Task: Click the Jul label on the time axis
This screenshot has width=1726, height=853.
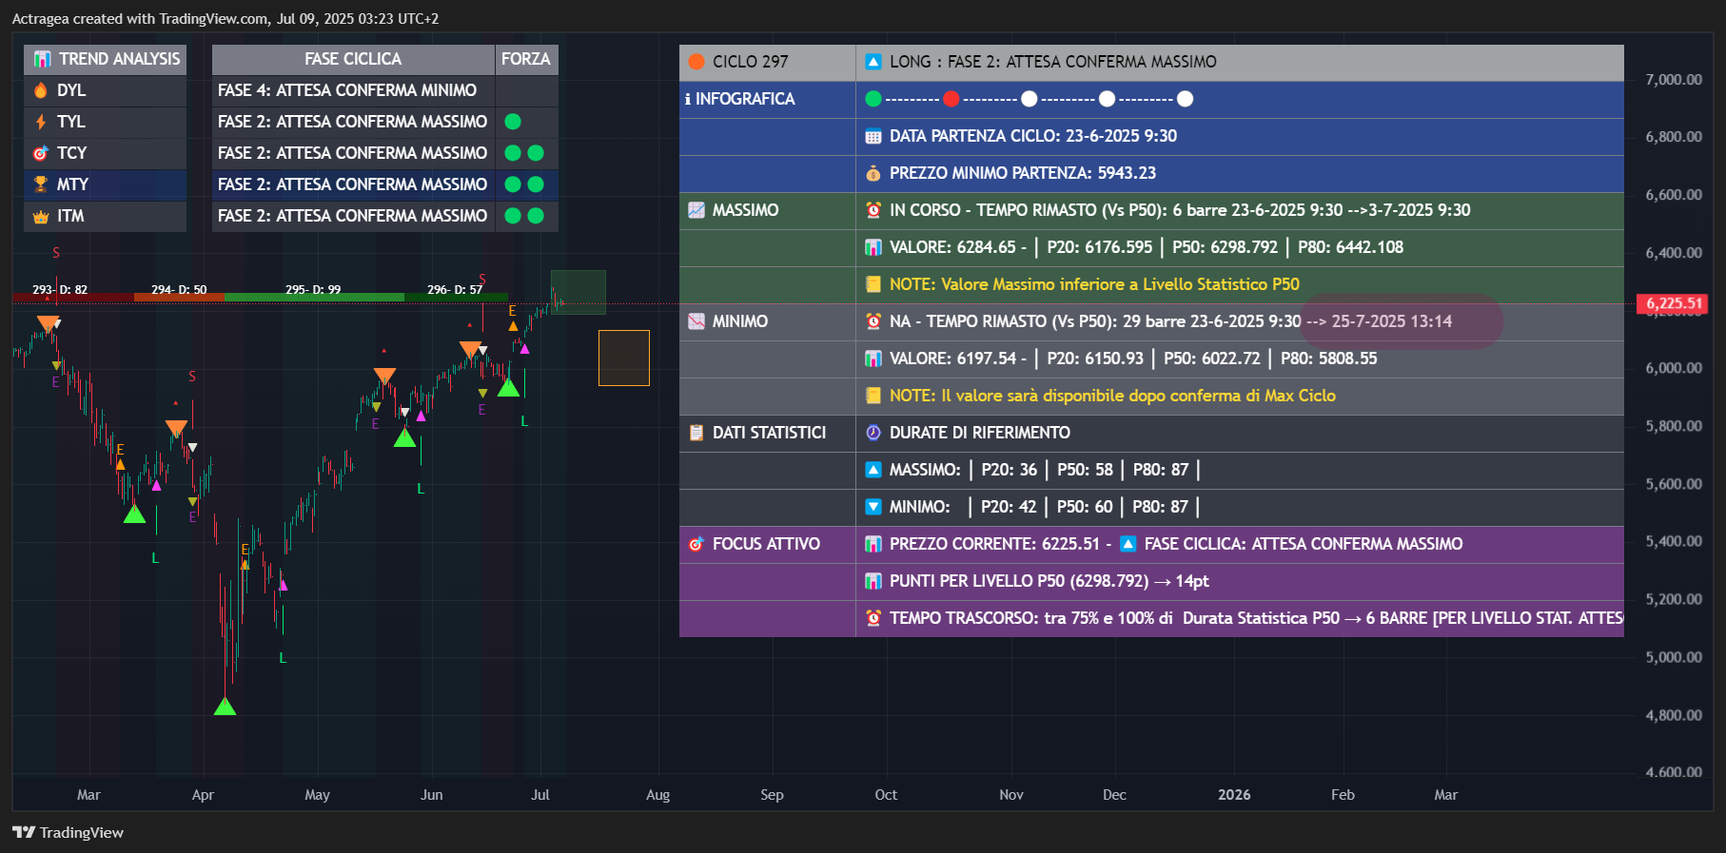Action: coord(540,795)
